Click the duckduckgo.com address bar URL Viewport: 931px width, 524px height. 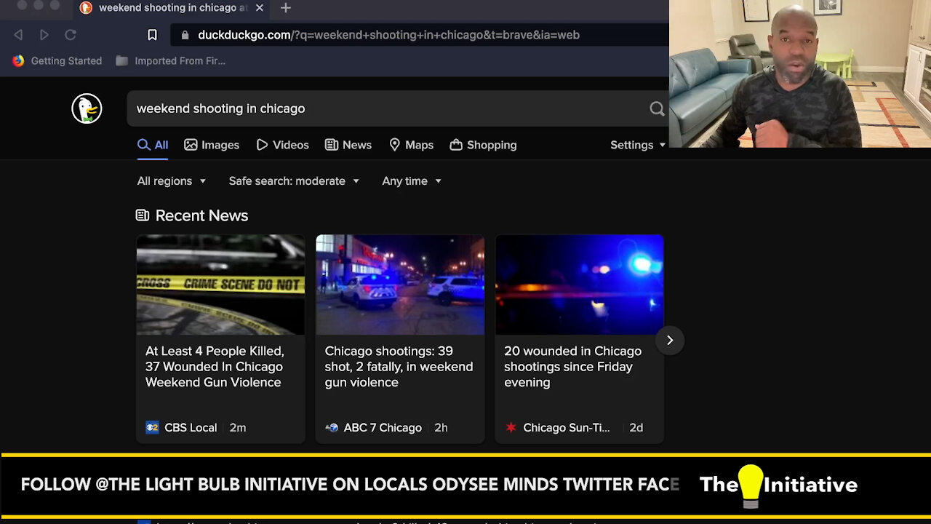click(388, 35)
